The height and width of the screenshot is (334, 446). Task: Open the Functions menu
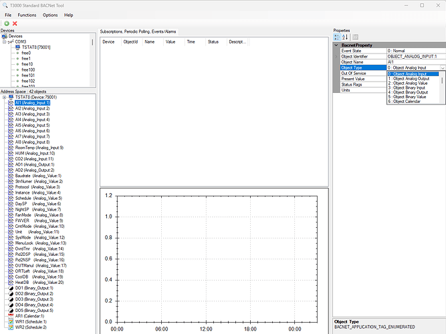(27, 15)
